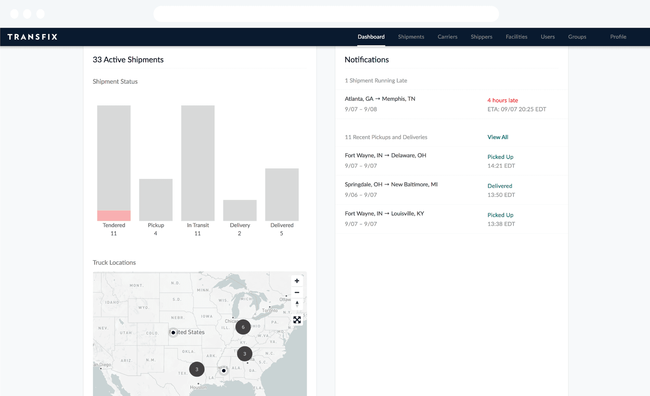Open the Shipments tab
The width and height of the screenshot is (650, 396).
(x=411, y=37)
